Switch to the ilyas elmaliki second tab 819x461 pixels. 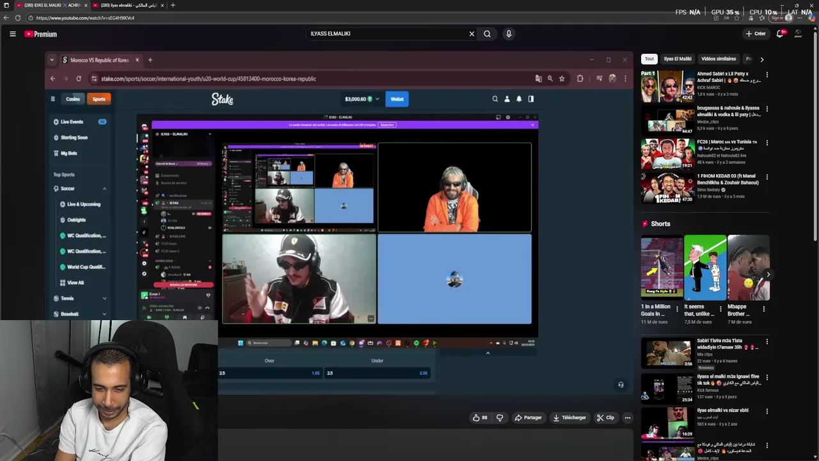point(128,5)
